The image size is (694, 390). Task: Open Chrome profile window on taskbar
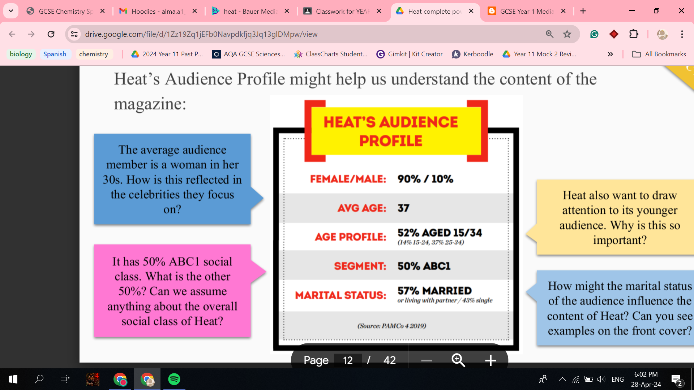click(147, 379)
